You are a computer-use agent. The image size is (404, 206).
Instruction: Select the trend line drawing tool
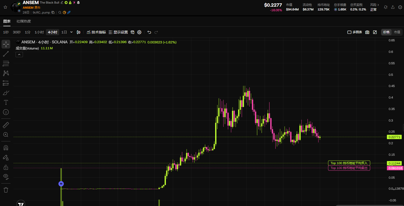[x=6, y=54]
